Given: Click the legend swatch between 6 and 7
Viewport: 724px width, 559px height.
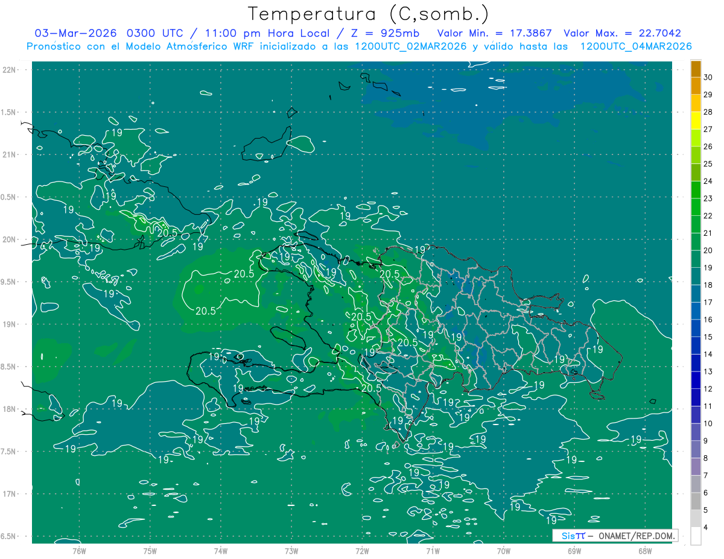Looking at the screenshot, I should point(696,484).
